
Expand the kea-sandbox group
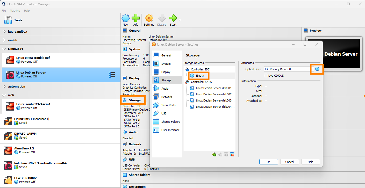4,32
